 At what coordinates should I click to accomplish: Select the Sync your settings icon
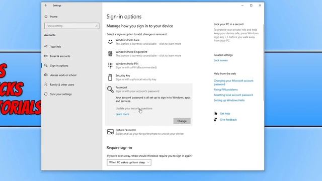tap(46, 94)
